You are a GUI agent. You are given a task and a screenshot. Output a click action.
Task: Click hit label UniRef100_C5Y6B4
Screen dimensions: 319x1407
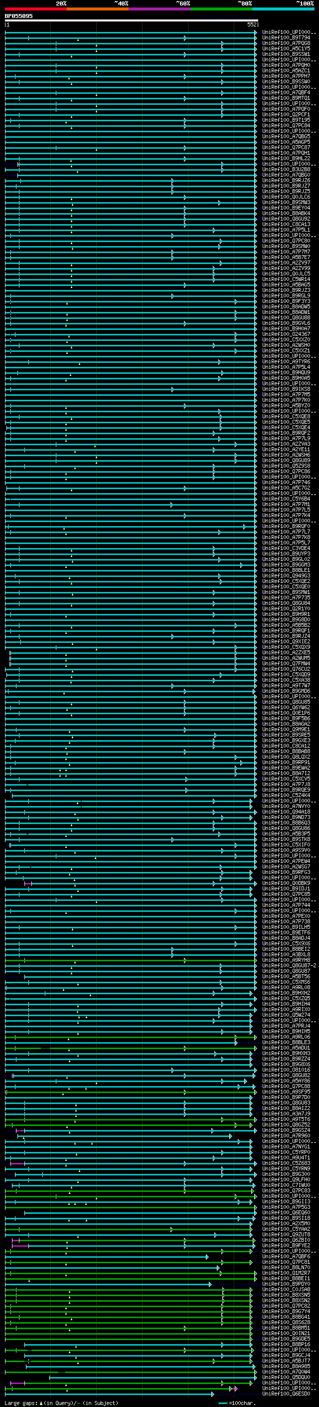[286, 499]
